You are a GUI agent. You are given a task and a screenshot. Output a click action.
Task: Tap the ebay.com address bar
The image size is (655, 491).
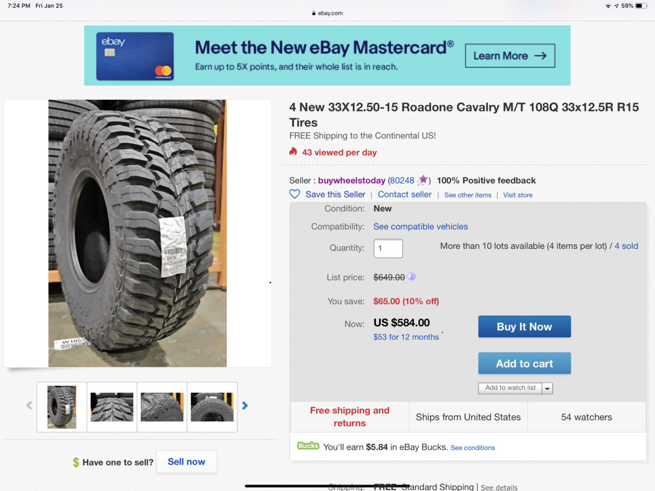coord(327,13)
